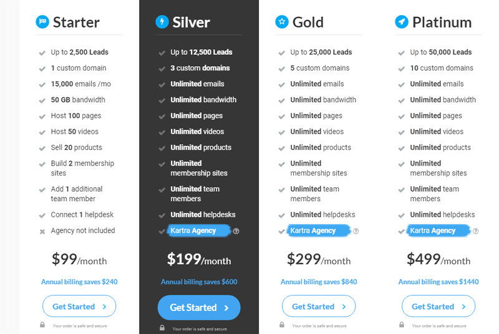Viewport: 499px width, 334px height.
Task: Open the Gold Kartra Agency help question mark
Action: tap(356, 231)
